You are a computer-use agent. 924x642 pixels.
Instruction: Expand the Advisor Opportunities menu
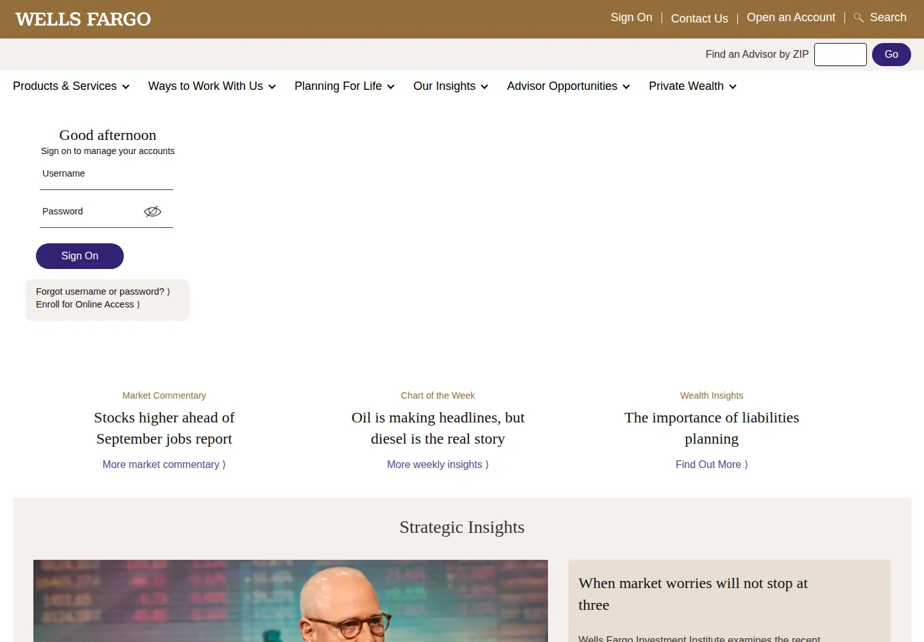[x=569, y=86]
